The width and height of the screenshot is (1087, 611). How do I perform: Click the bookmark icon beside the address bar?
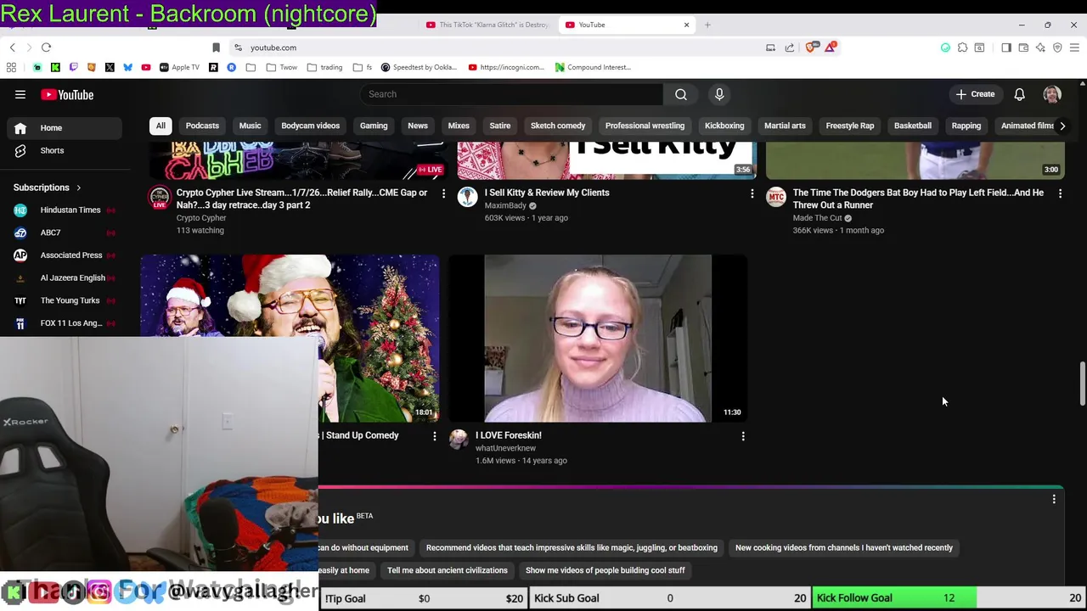[216, 48]
